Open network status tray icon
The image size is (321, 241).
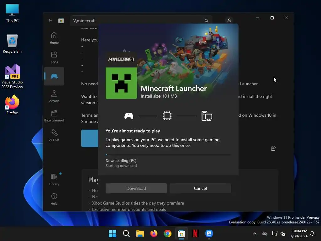275,233
